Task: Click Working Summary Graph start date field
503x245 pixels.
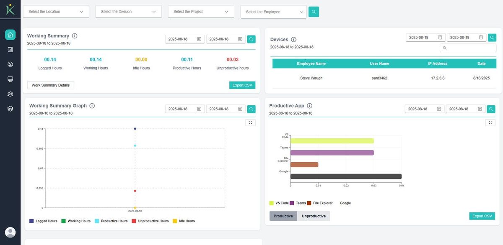Action: coord(185,109)
